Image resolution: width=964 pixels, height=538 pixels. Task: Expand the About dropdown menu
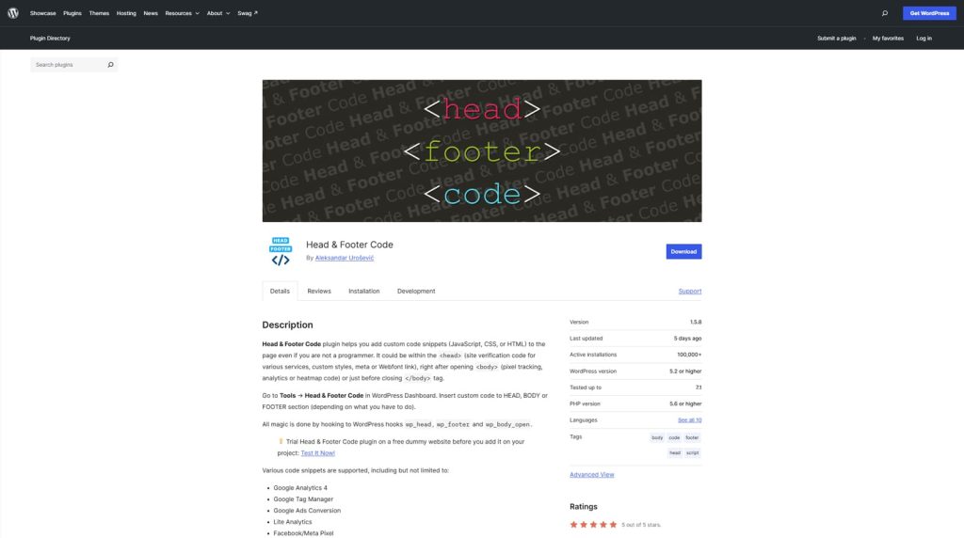coord(218,13)
